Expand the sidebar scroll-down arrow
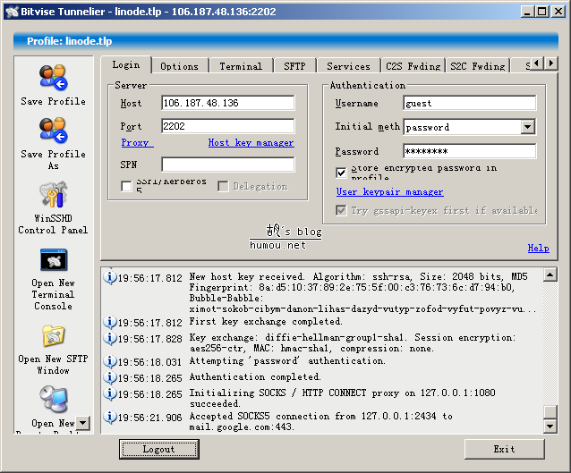This screenshot has height=473, width=571. tap(83, 423)
